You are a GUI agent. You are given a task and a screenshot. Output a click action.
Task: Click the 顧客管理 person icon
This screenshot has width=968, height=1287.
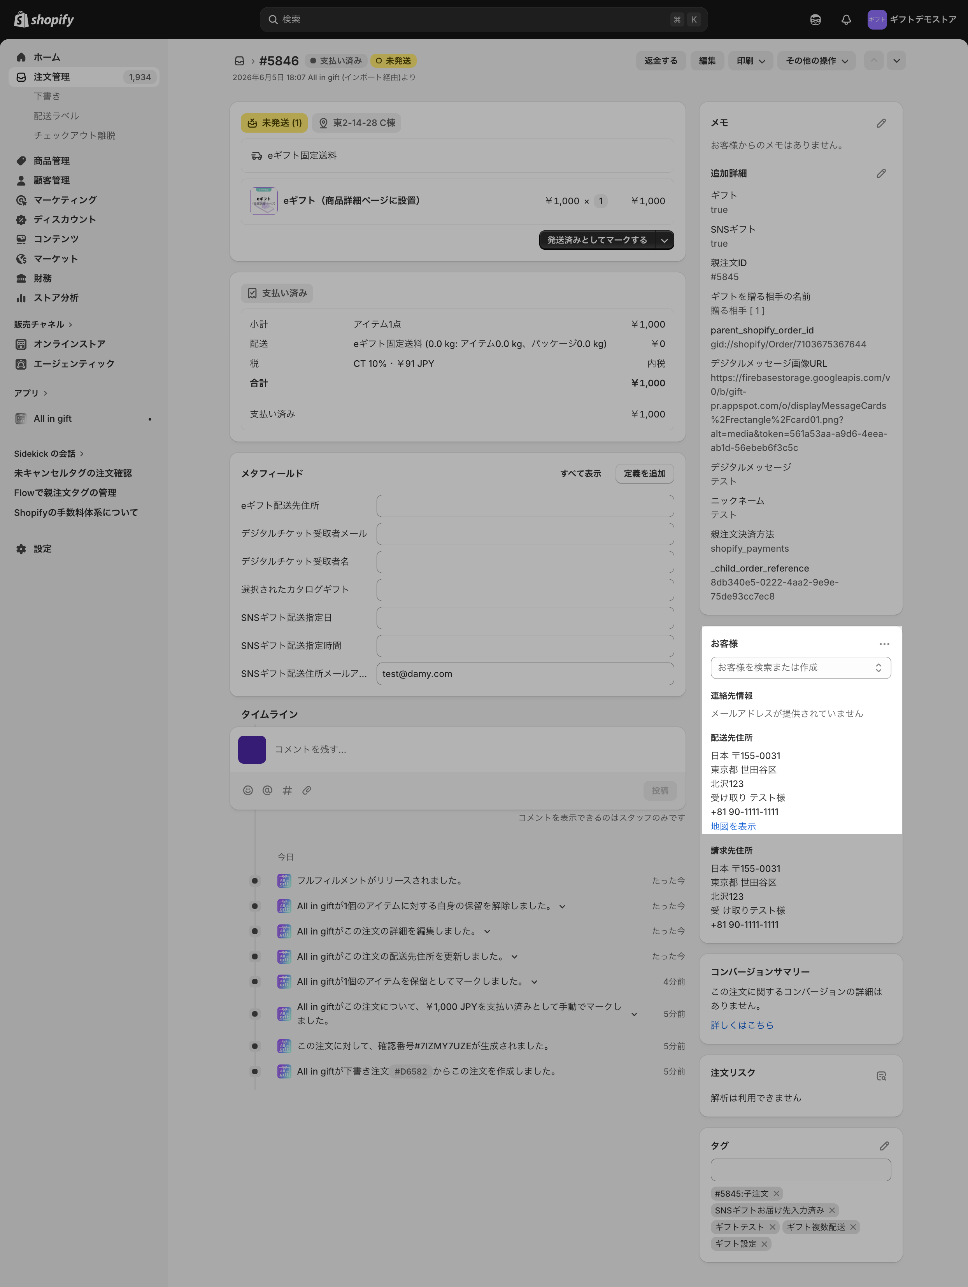pos(21,181)
